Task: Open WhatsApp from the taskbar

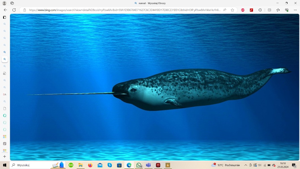Action: click(x=139, y=165)
